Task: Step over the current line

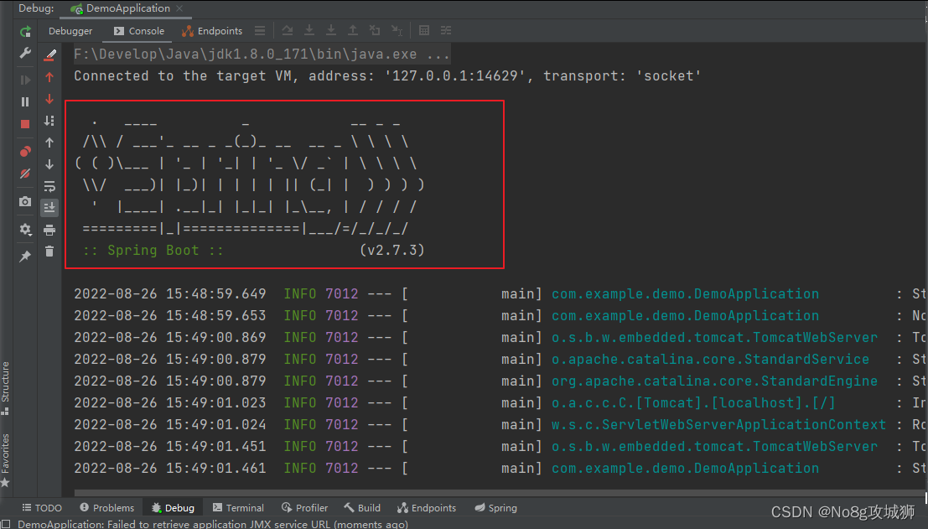Action: pyautogui.click(x=287, y=30)
